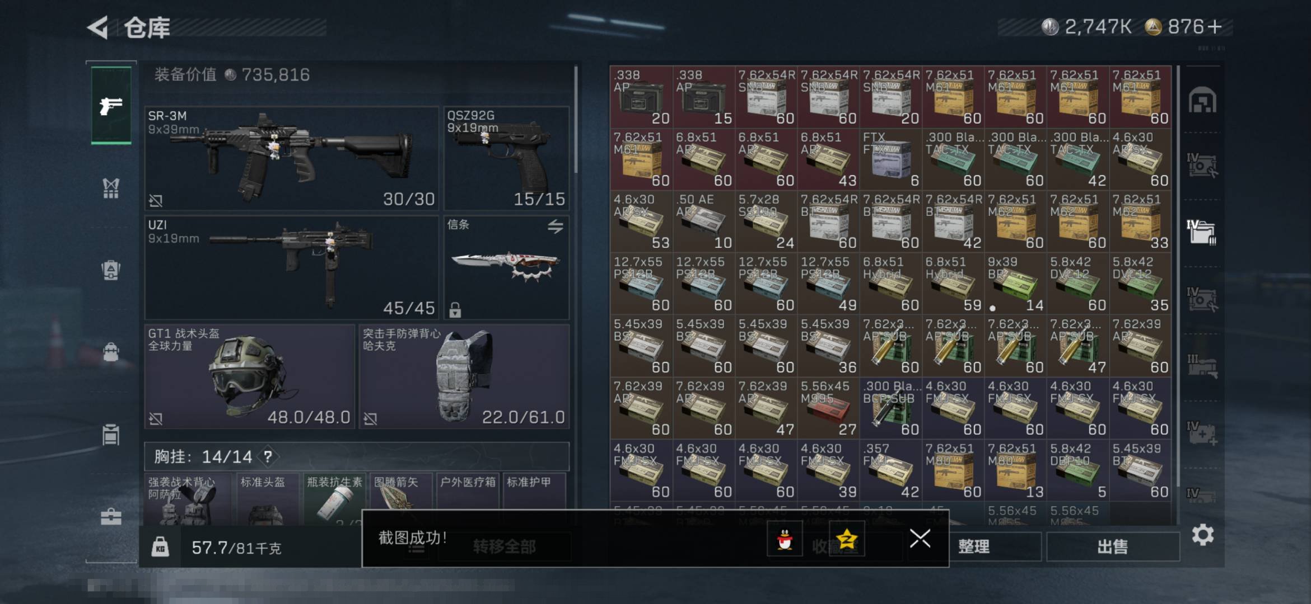Switch to the III storage container tab
The width and height of the screenshot is (1311, 604).
1202,365
